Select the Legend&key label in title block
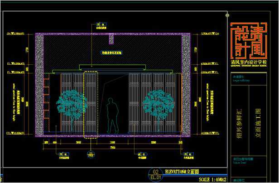Viewport: 279px width, 183px height. 238,80
